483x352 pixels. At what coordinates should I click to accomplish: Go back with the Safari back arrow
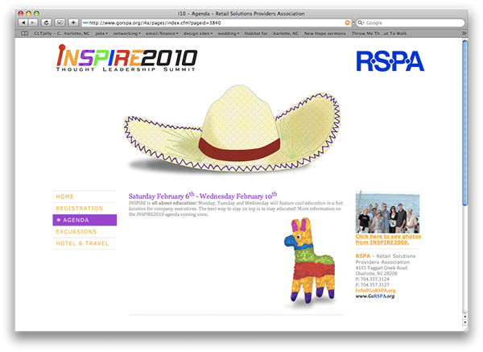tap(23, 23)
